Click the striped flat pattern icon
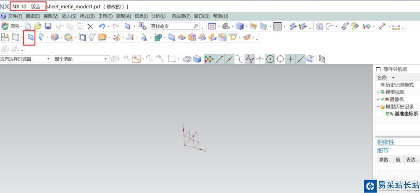This screenshot has height=193, width=420. [x=247, y=37]
